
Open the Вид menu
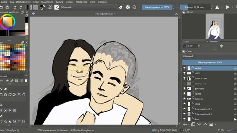[x=11, y=2]
